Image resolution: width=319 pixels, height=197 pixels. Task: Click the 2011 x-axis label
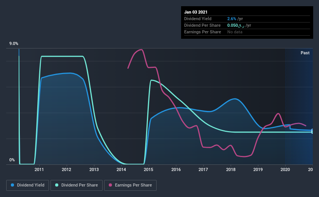coord(39,169)
